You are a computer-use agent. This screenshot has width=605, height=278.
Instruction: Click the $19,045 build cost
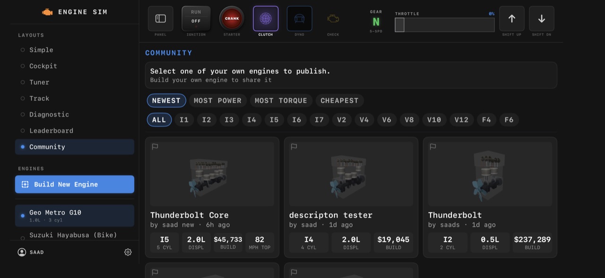click(x=393, y=243)
